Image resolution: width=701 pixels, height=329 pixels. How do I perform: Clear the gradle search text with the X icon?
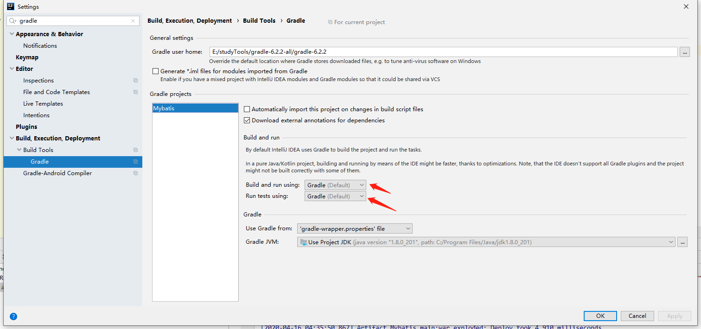click(133, 21)
